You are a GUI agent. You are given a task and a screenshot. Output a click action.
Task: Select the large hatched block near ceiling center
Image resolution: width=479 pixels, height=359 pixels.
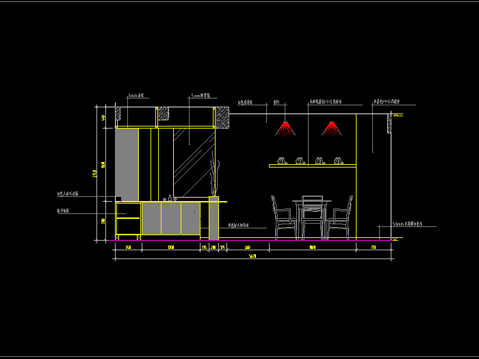[x=222, y=117]
